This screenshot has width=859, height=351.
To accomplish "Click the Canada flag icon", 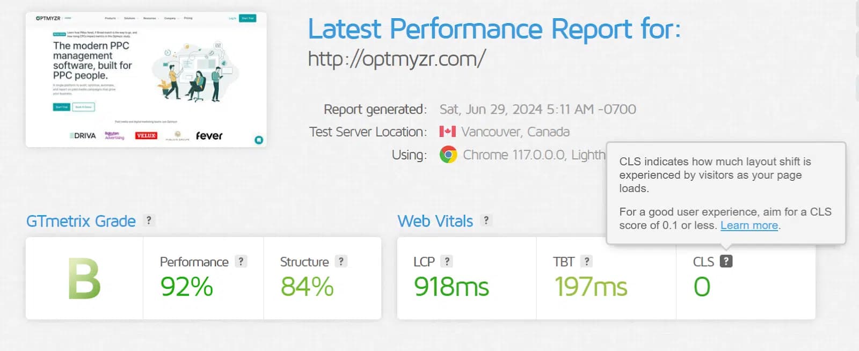I will [x=447, y=131].
